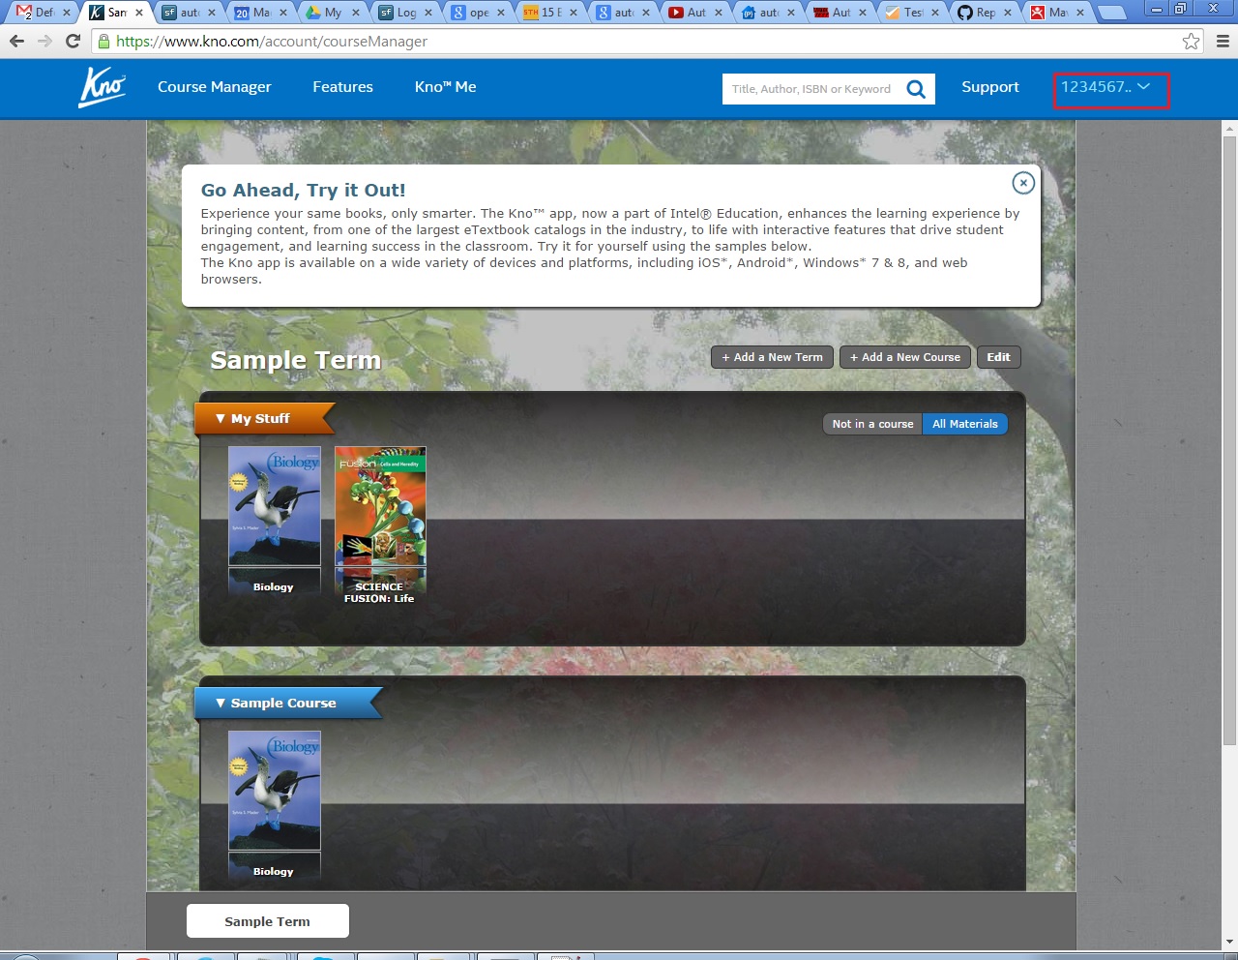Switch to the Google Drive 'My' tab
Screen dimensions: 1238x960
331,13
